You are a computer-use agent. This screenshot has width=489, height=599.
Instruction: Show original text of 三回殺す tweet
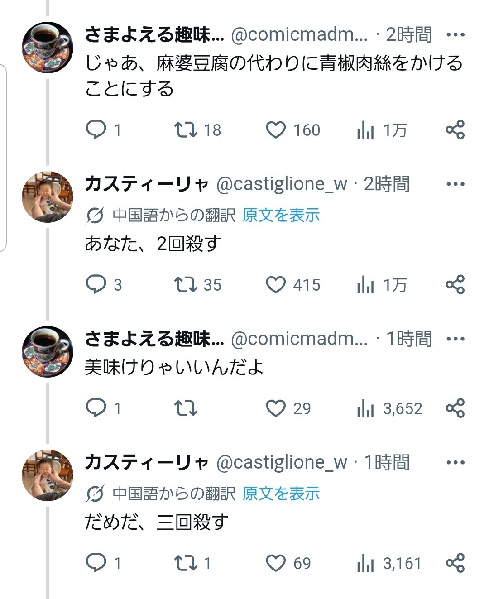[281, 494]
